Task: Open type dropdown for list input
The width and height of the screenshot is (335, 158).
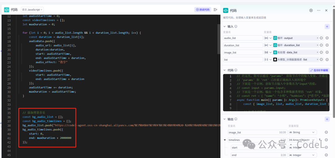Action: 268,60
